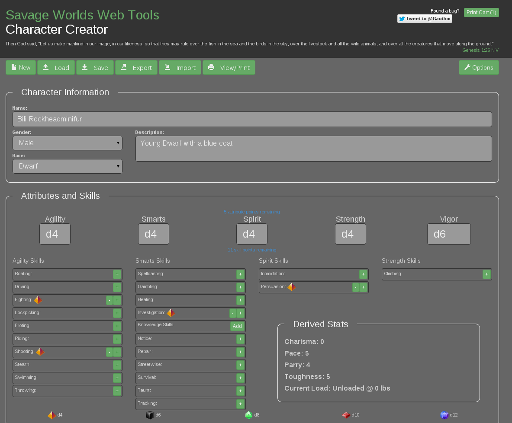Screen dimensions: 512x423
Task: Open the Options settings
Action: pos(479,67)
